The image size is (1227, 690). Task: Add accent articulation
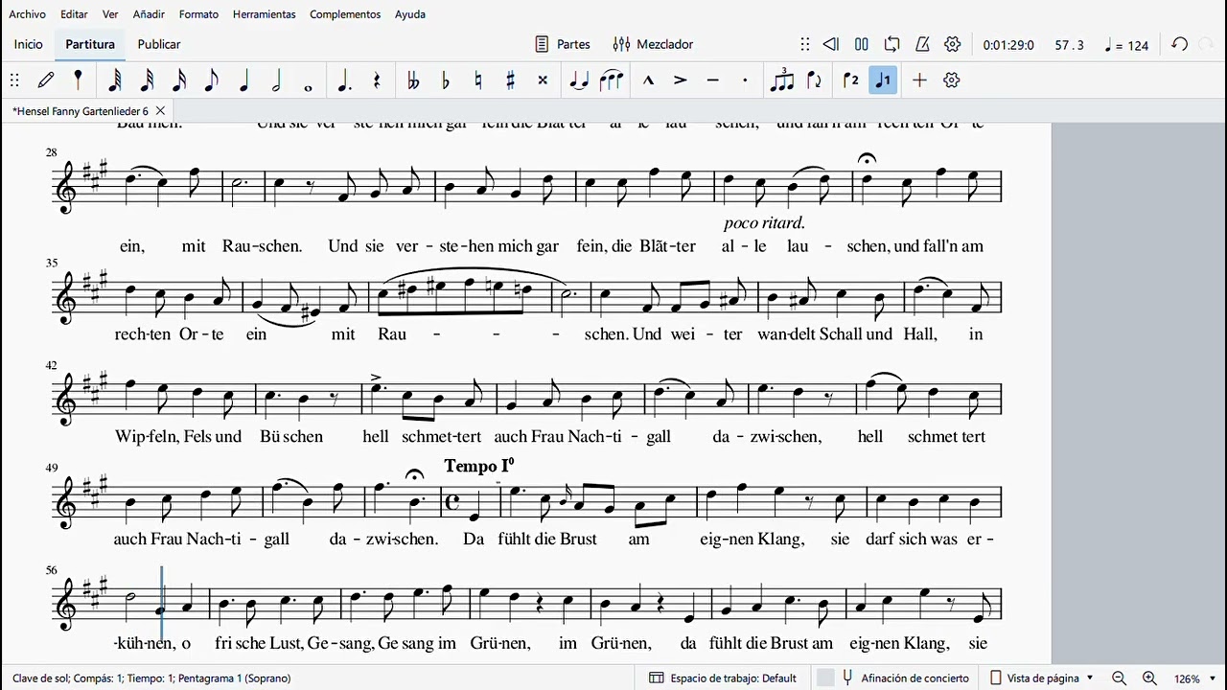(x=681, y=80)
